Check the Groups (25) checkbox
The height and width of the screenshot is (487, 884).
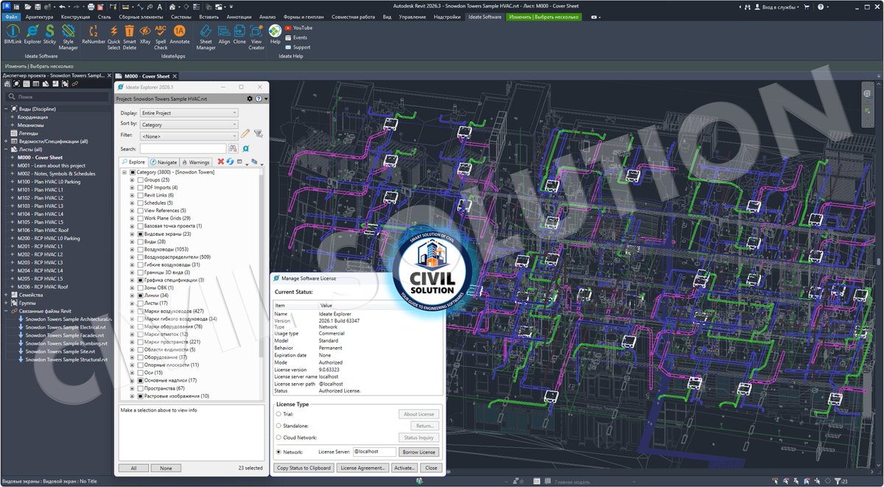coord(140,180)
